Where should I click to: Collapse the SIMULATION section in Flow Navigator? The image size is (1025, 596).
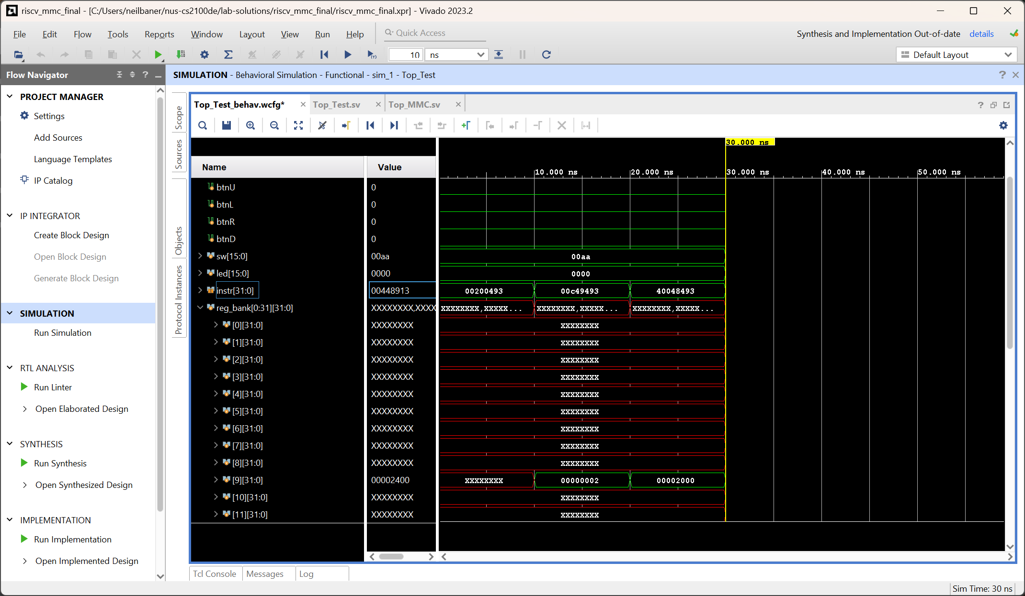pos(10,313)
